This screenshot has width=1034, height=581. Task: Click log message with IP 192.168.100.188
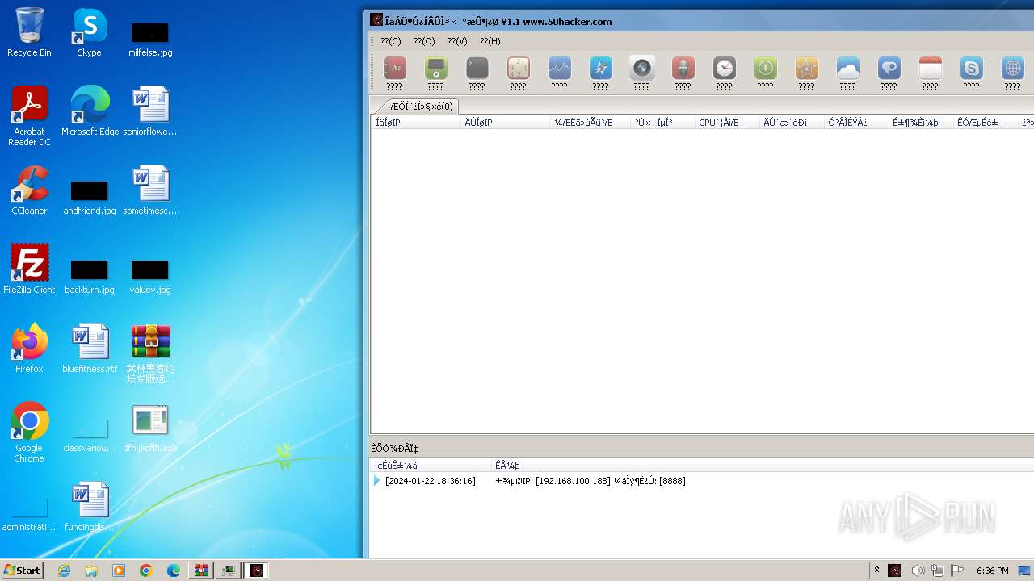point(591,481)
